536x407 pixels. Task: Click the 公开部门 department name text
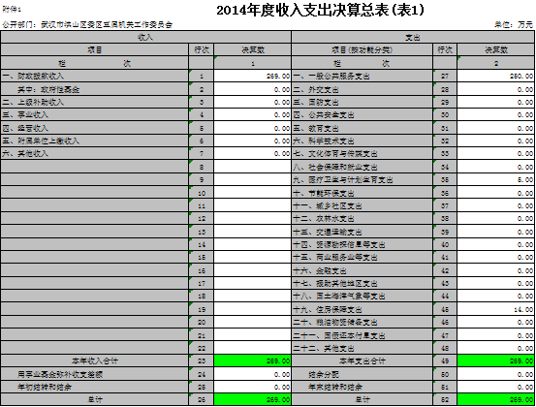click(x=87, y=24)
